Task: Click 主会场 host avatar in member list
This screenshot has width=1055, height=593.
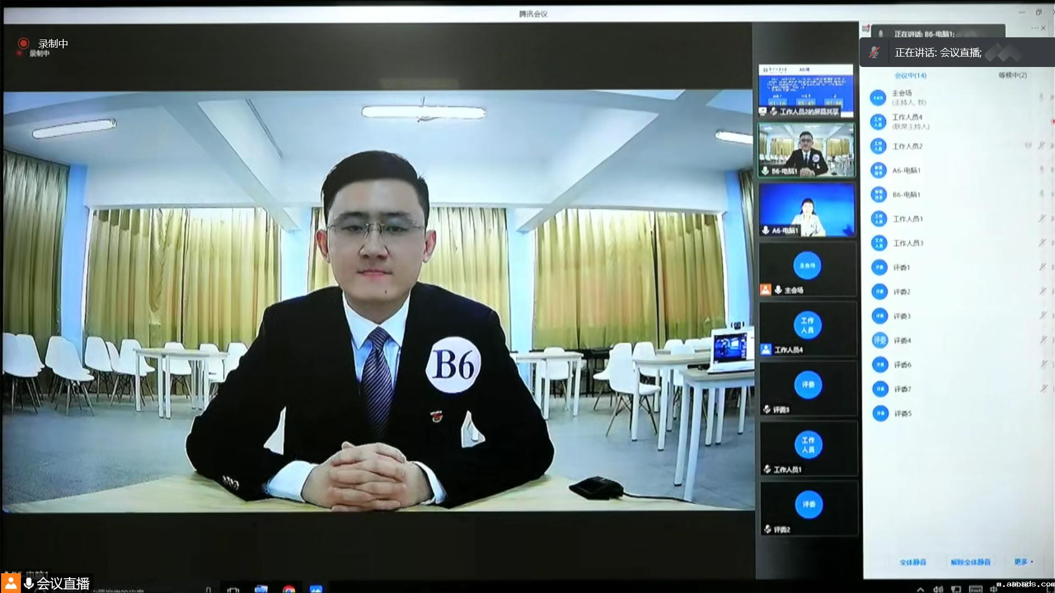Action: pyautogui.click(x=878, y=98)
